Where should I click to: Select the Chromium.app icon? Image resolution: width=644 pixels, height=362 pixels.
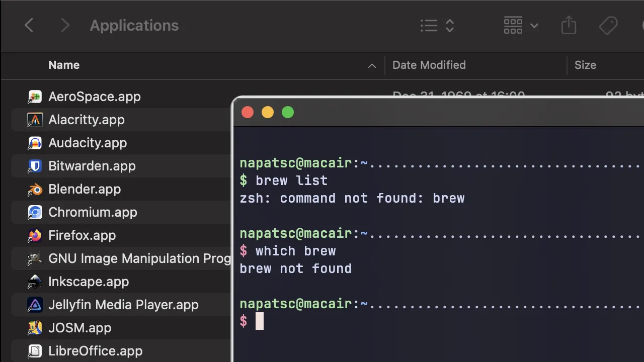click(x=35, y=212)
